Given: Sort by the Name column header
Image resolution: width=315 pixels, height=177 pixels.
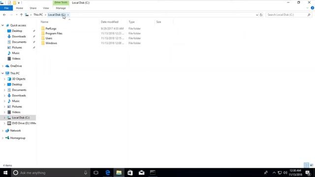Looking at the screenshot, I should (x=44, y=22).
